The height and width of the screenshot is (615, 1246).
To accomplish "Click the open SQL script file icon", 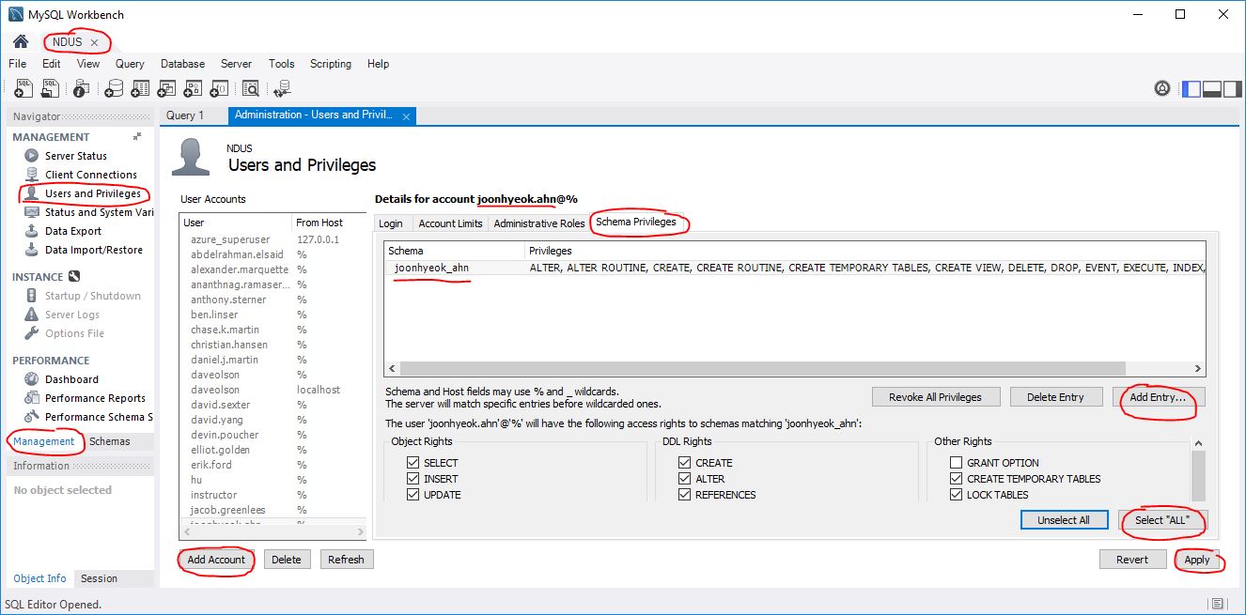I will [x=52, y=88].
